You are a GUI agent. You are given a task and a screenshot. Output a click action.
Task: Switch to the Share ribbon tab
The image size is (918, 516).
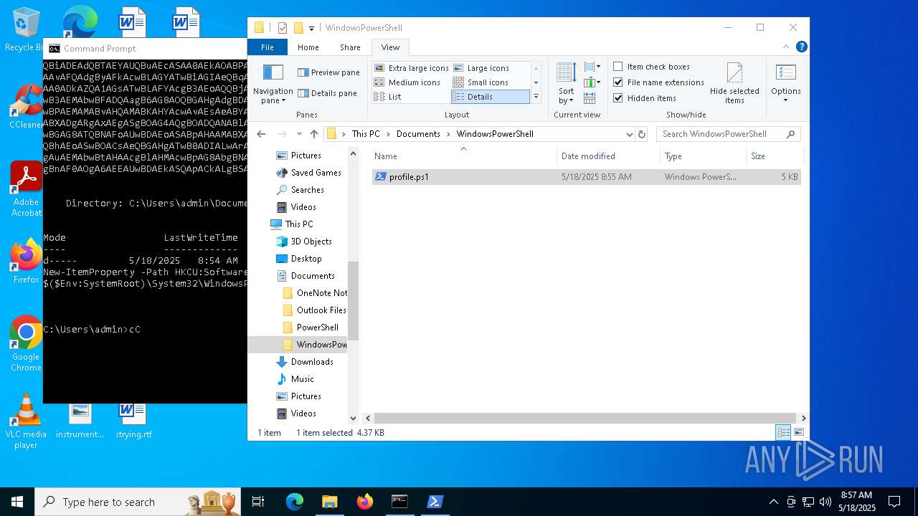pos(350,47)
